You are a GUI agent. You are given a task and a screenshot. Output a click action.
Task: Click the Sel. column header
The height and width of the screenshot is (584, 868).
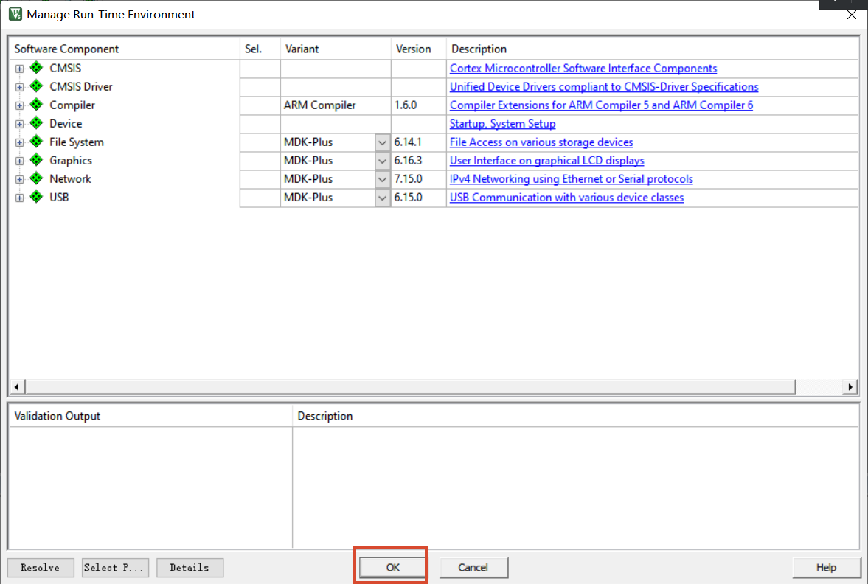pyautogui.click(x=260, y=49)
